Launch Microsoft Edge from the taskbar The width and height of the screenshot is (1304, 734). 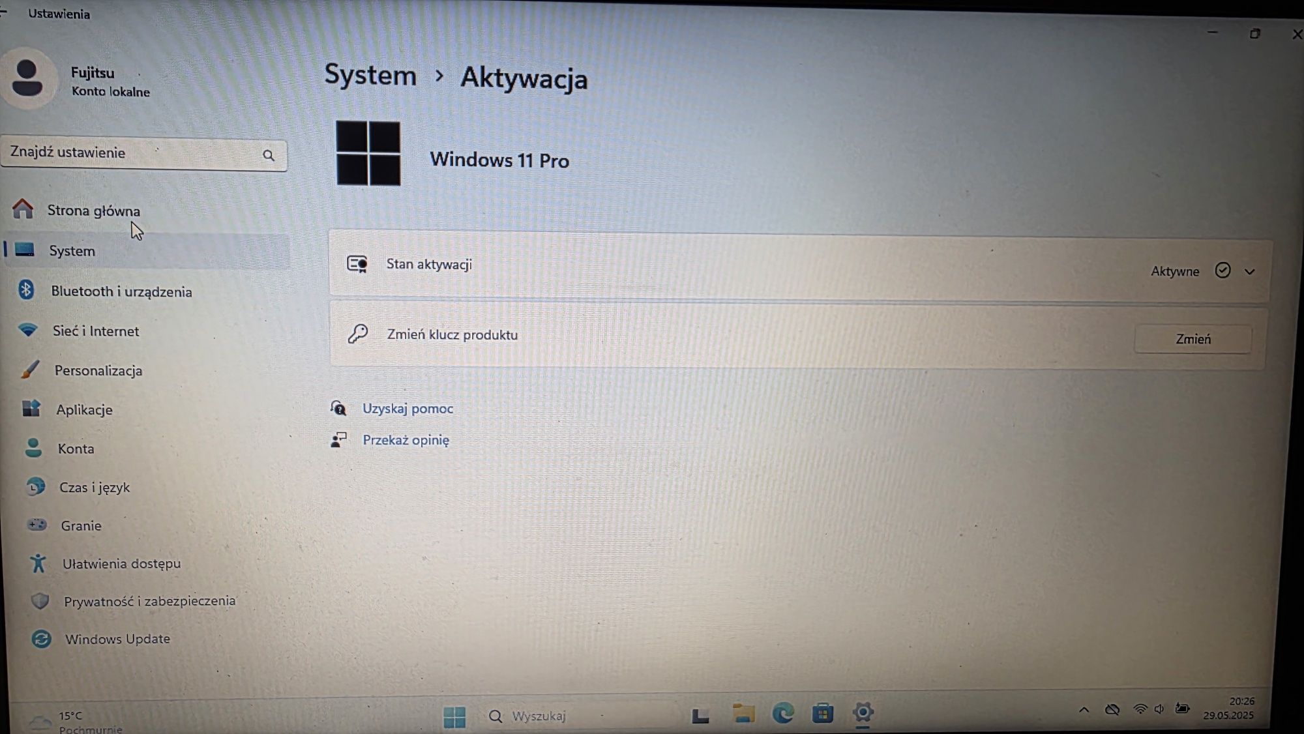[x=783, y=713]
